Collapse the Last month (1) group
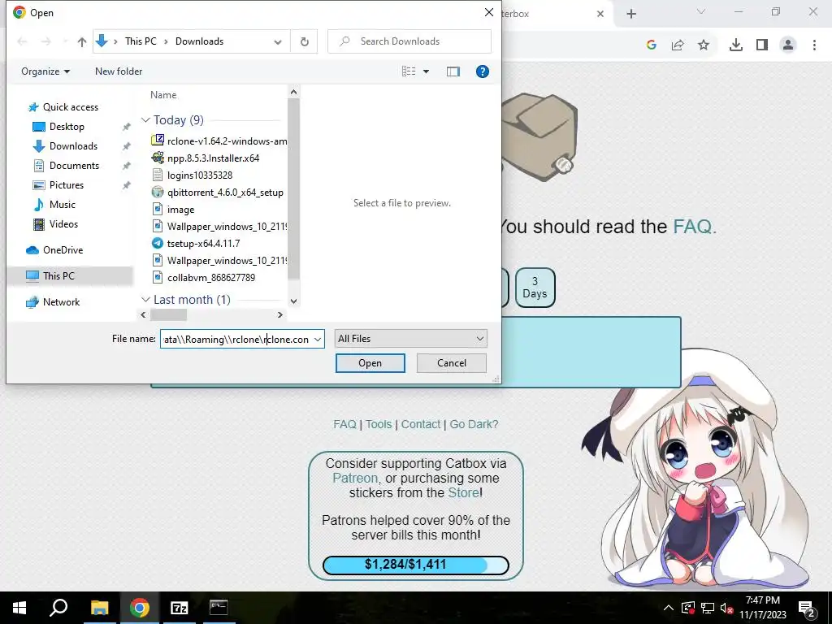 (145, 300)
